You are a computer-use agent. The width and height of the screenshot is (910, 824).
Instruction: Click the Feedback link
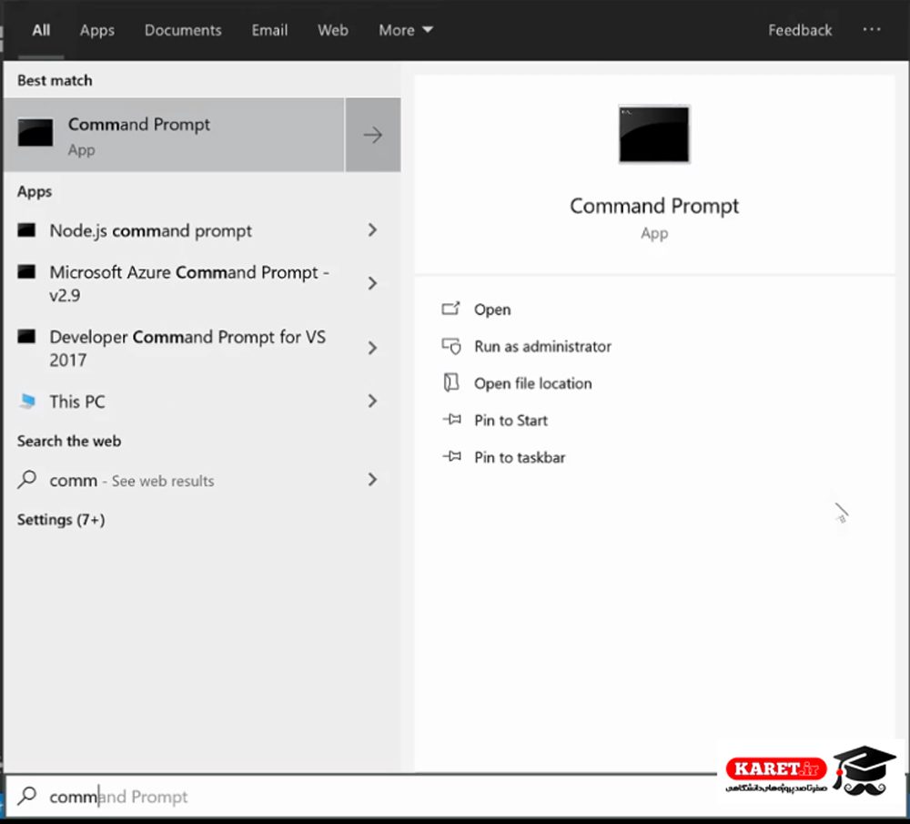(800, 30)
